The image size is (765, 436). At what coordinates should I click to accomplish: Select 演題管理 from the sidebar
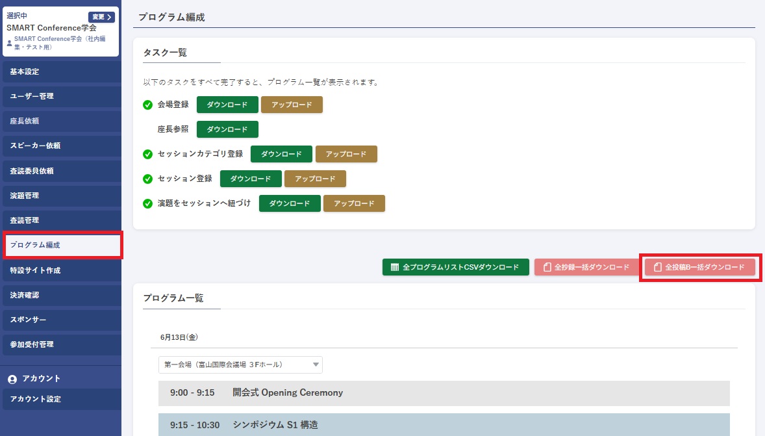pos(61,196)
